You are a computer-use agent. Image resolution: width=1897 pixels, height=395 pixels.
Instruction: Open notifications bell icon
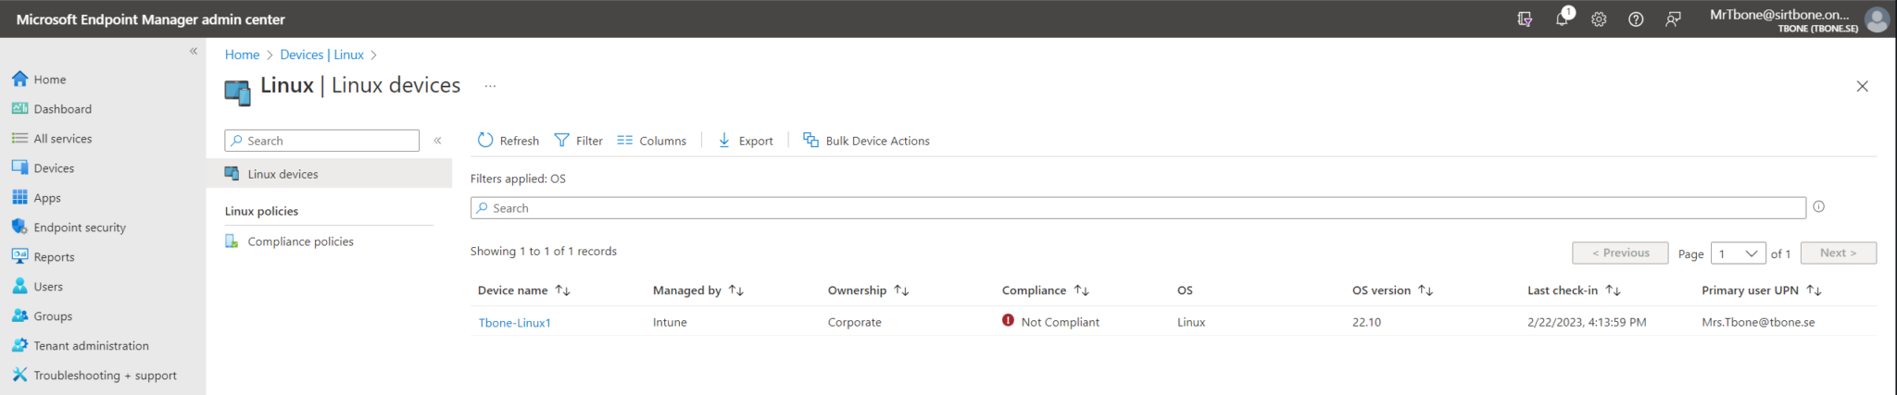[1562, 19]
